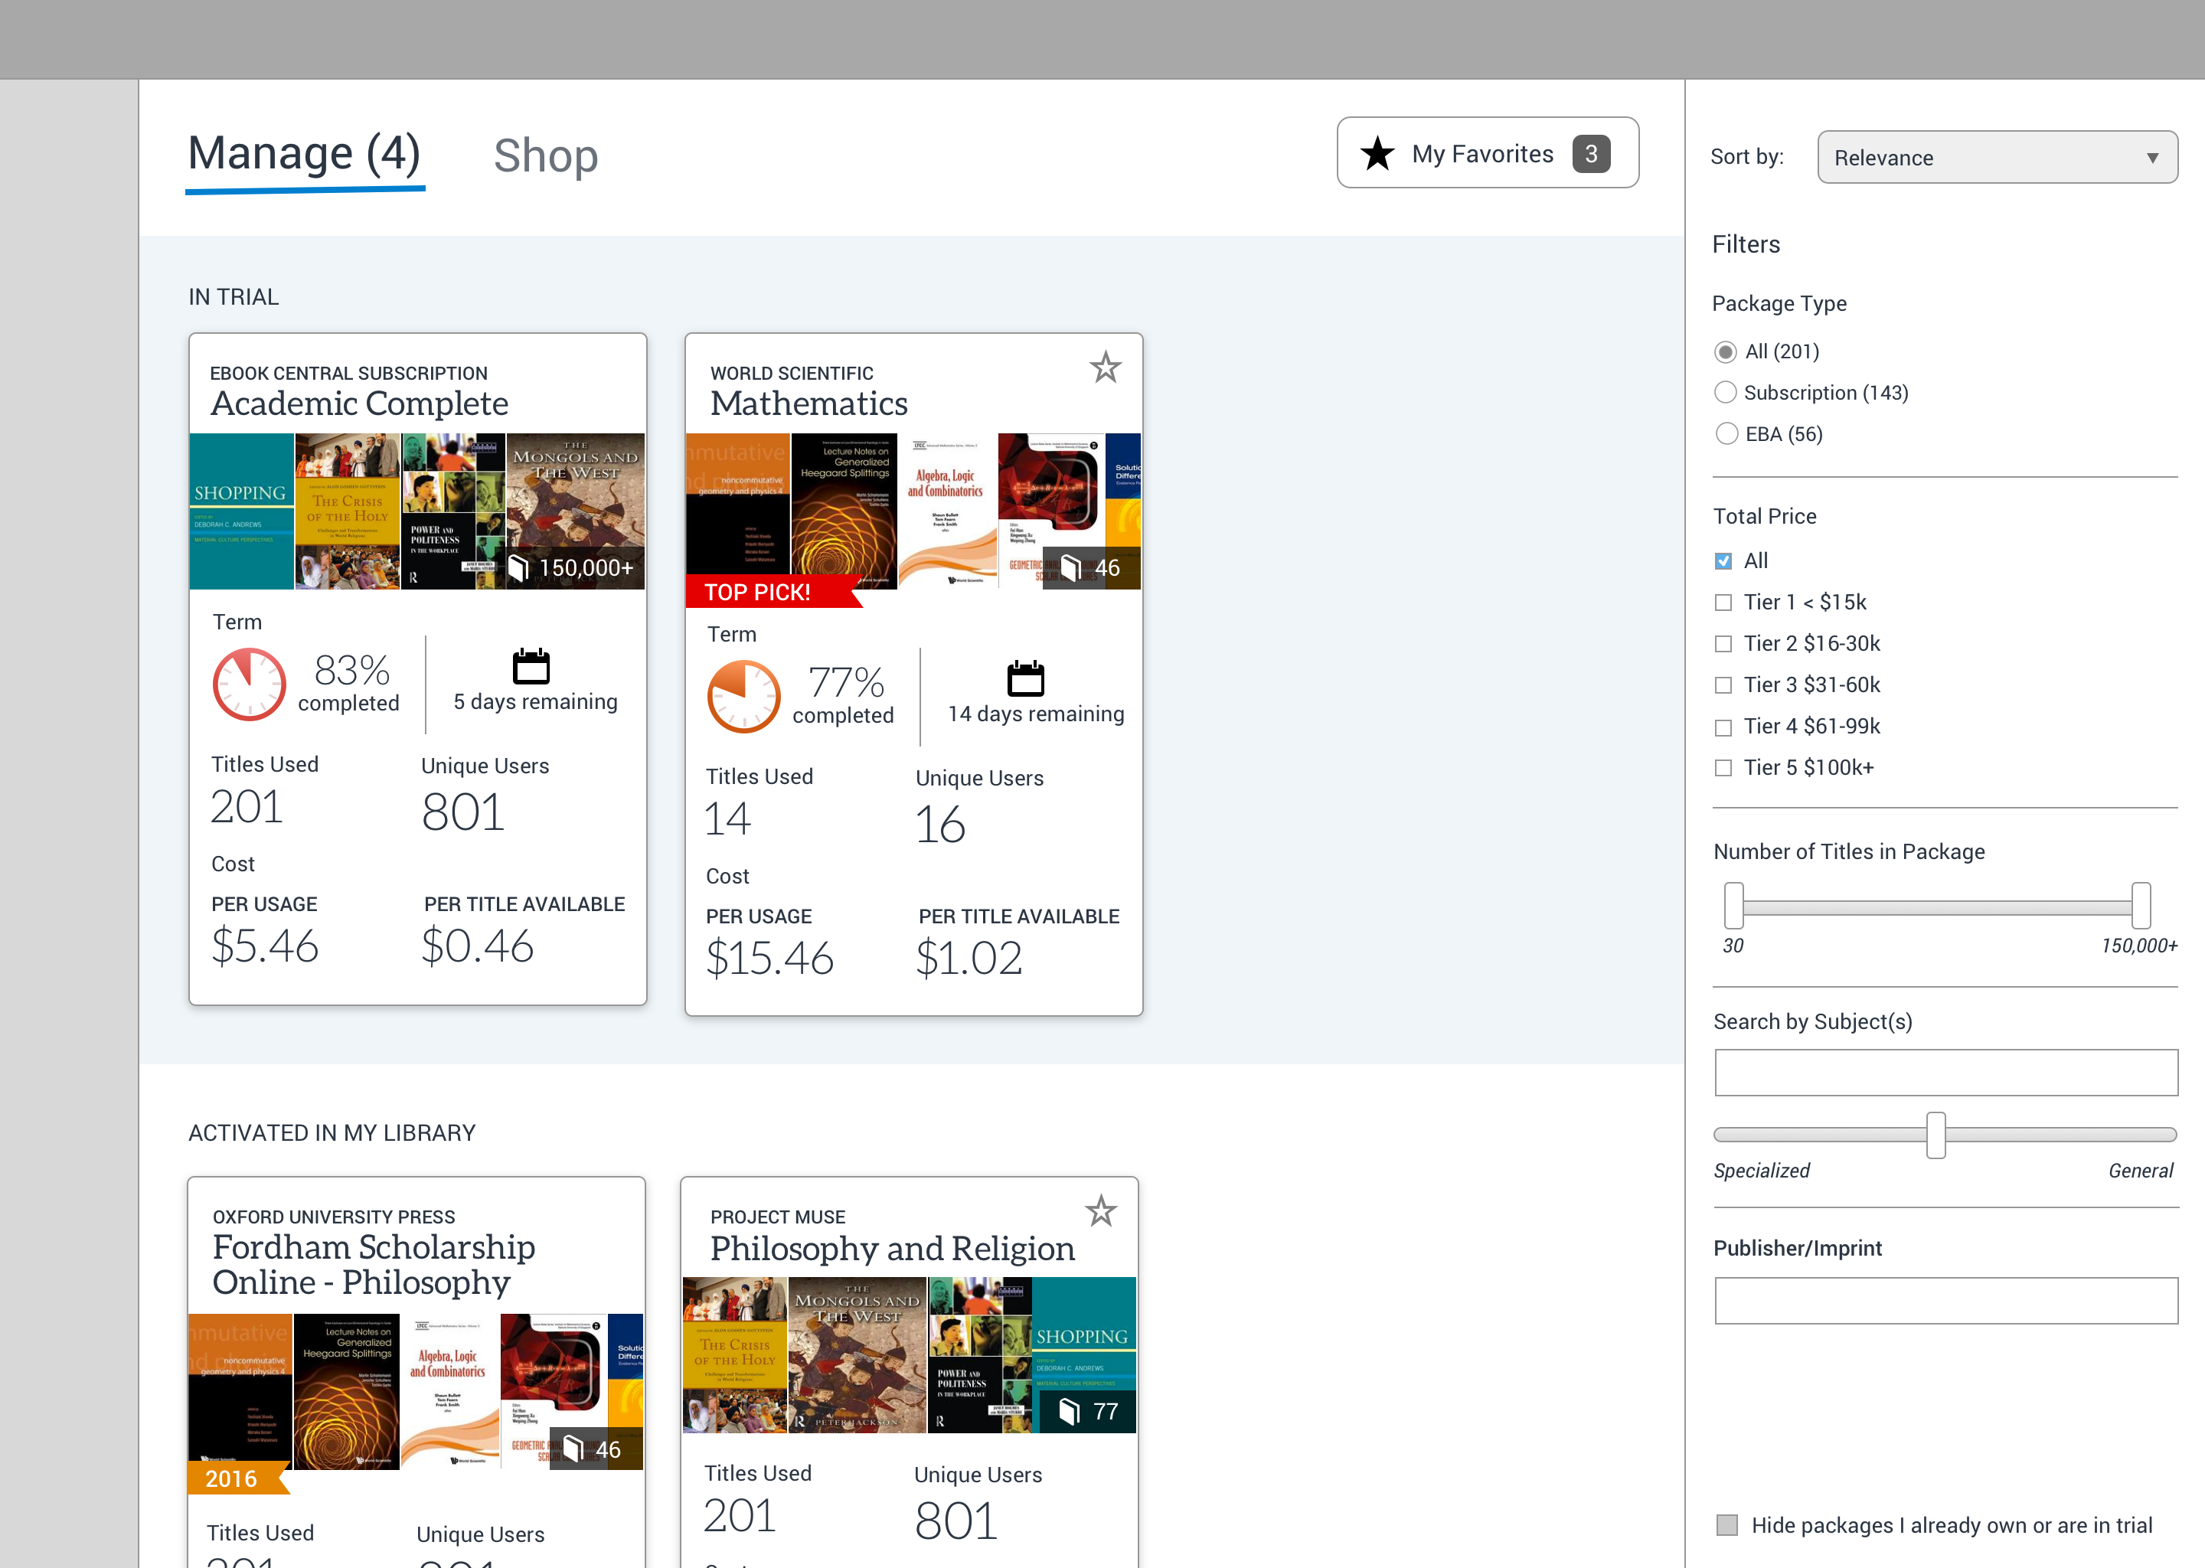Click the Publisher/Imprint input field

click(1946, 1301)
